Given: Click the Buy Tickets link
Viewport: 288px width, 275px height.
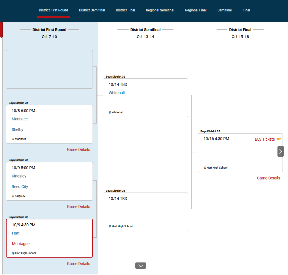Looking at the screenshot, I should coord(265,139).
